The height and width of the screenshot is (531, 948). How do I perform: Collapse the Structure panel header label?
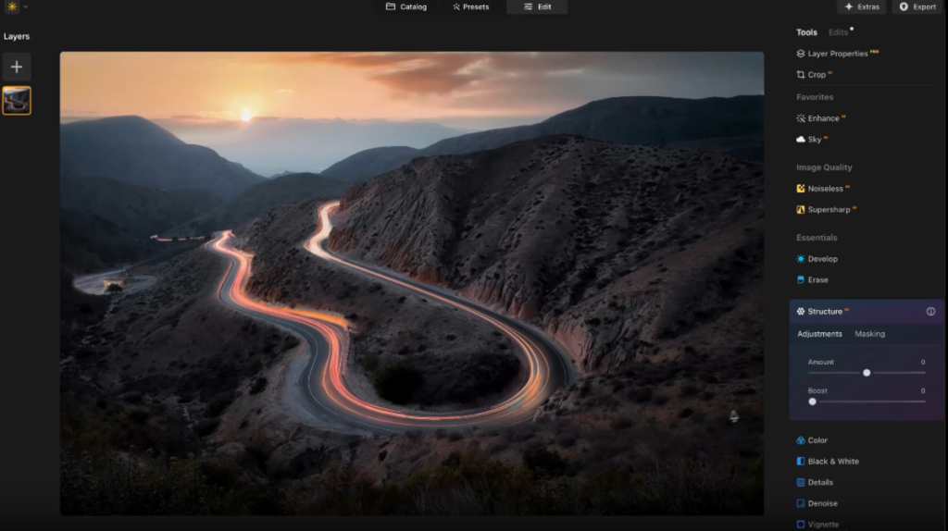pyautogui.click(x=825, y=312)
